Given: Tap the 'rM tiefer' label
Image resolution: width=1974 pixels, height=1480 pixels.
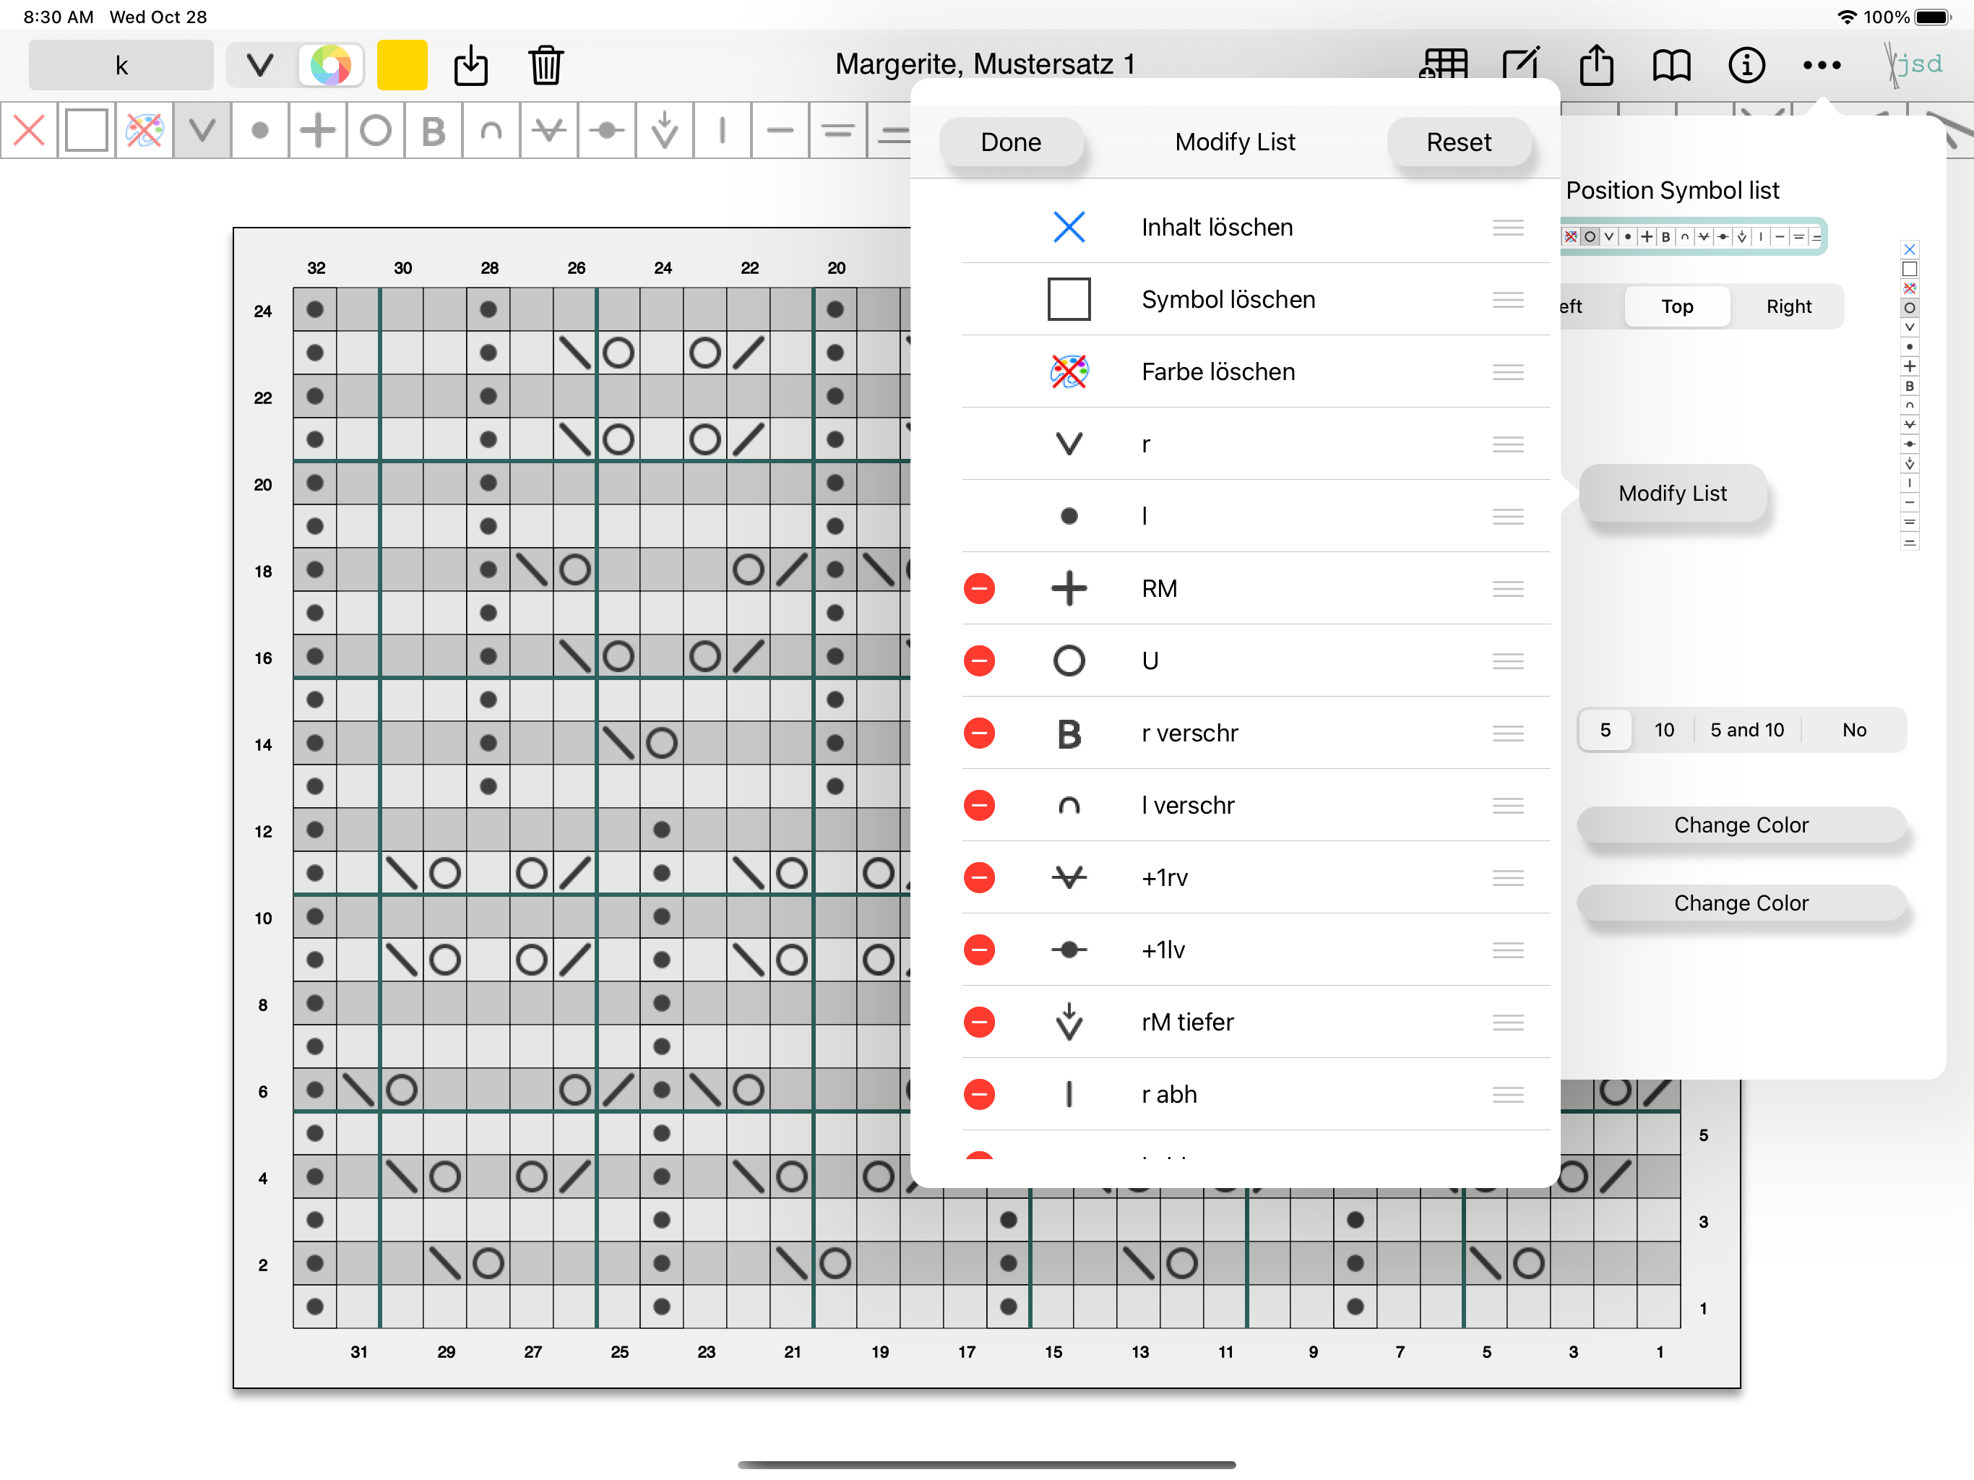Looking at the screenshot, I should (x=1187, y=1023).
